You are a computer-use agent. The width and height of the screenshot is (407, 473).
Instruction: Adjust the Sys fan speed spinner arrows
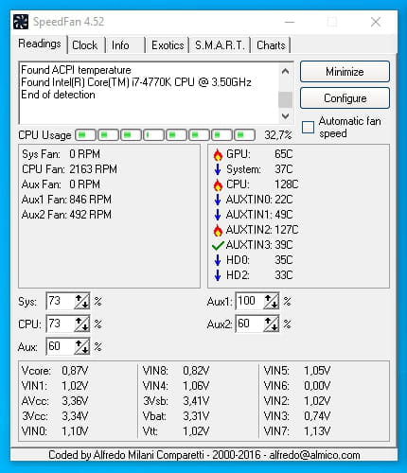point(81,302)
